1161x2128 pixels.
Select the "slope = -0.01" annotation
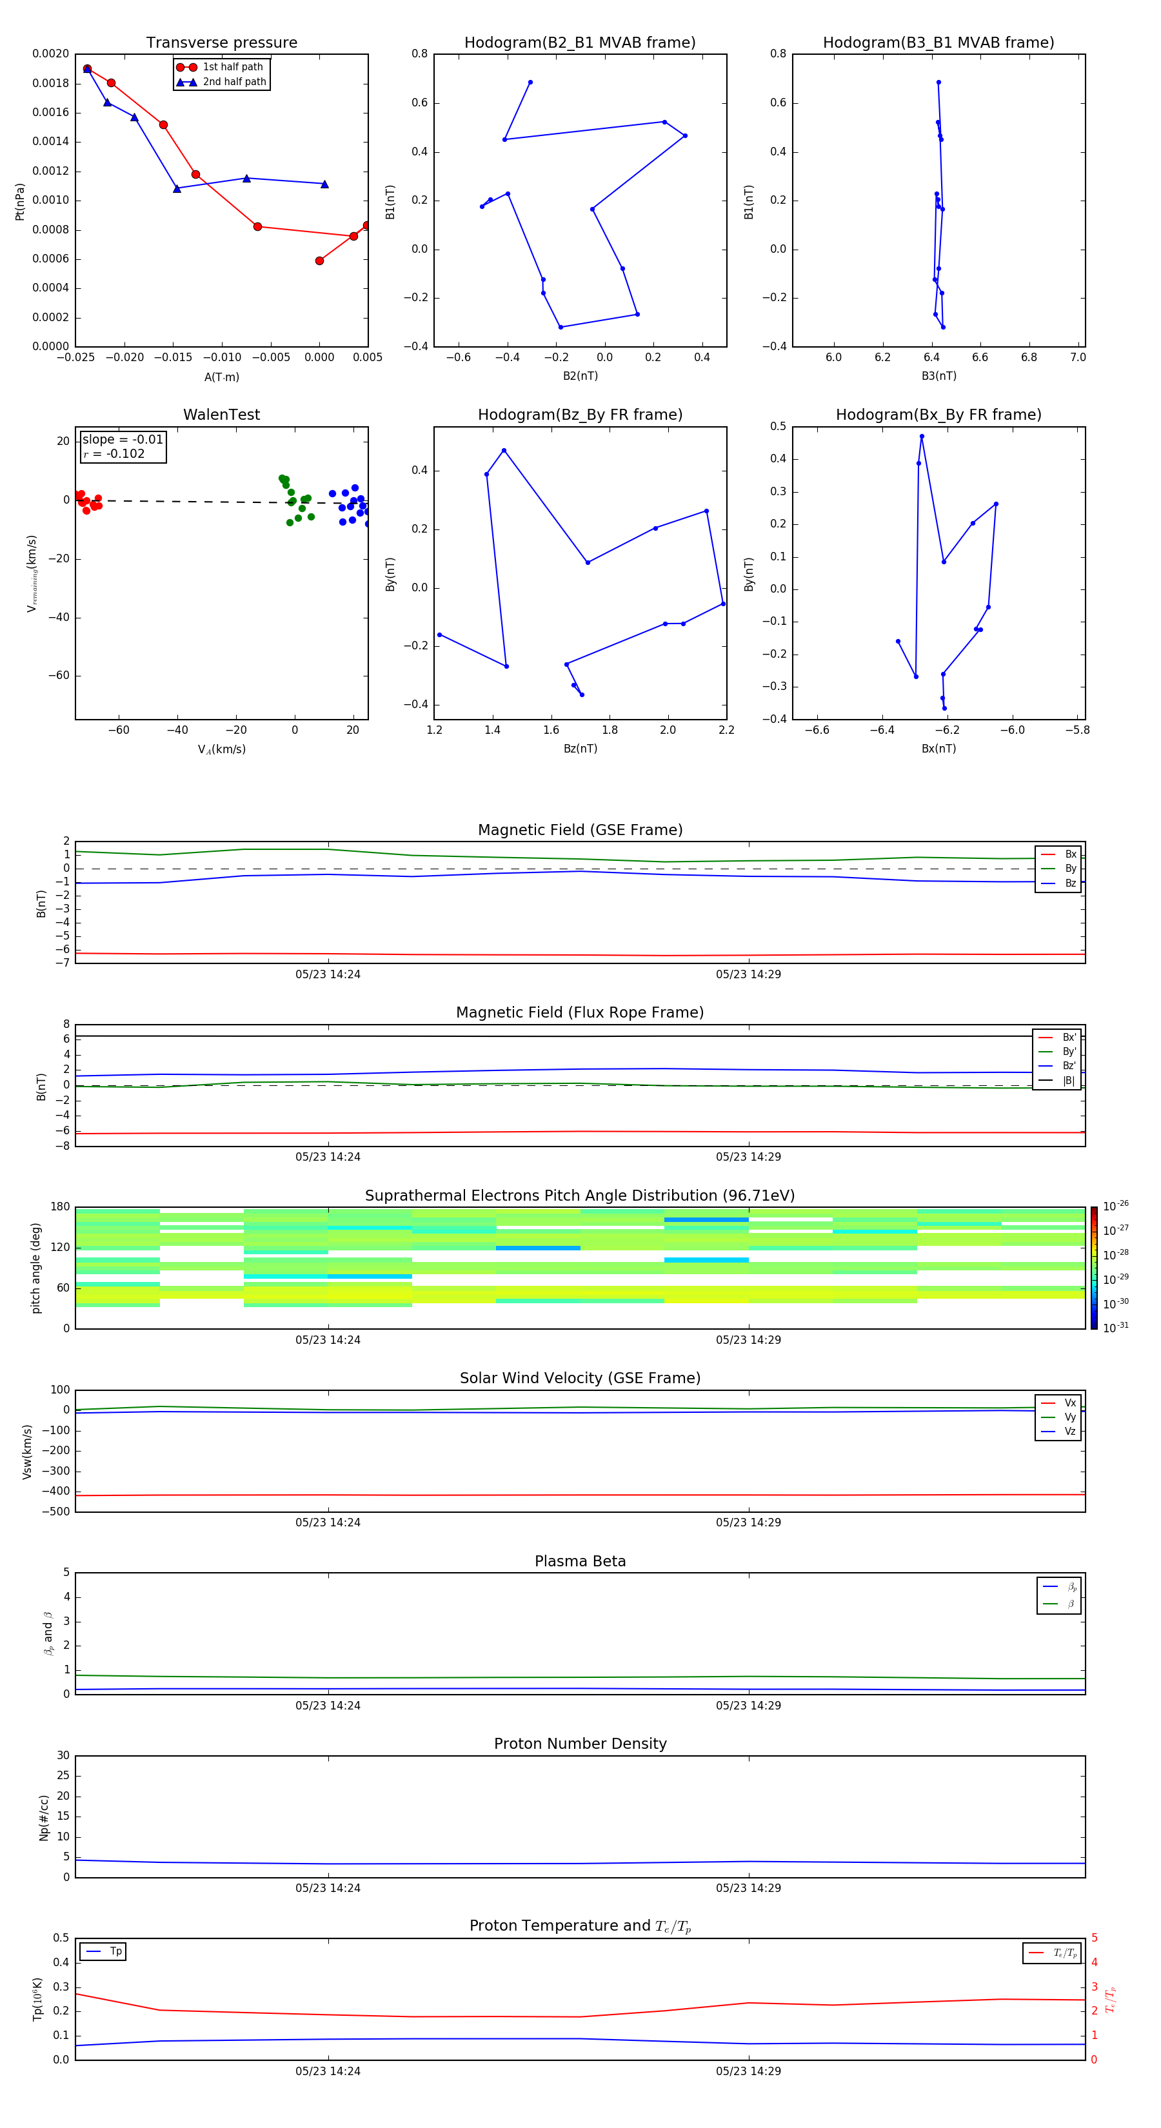click(x=123, y=440)
